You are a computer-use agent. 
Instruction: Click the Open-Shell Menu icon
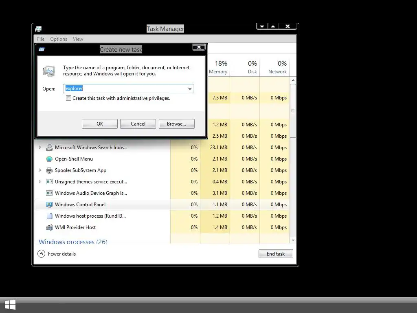(49, 159)
